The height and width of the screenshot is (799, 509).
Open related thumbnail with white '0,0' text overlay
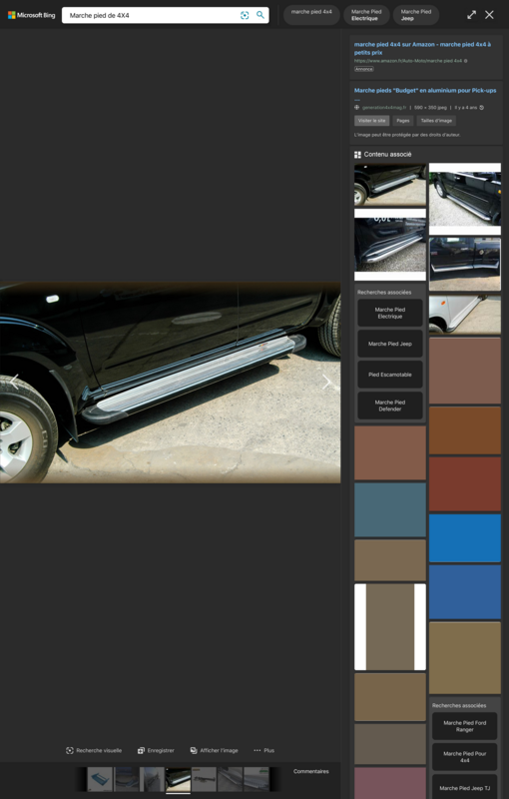coord(390,244)
